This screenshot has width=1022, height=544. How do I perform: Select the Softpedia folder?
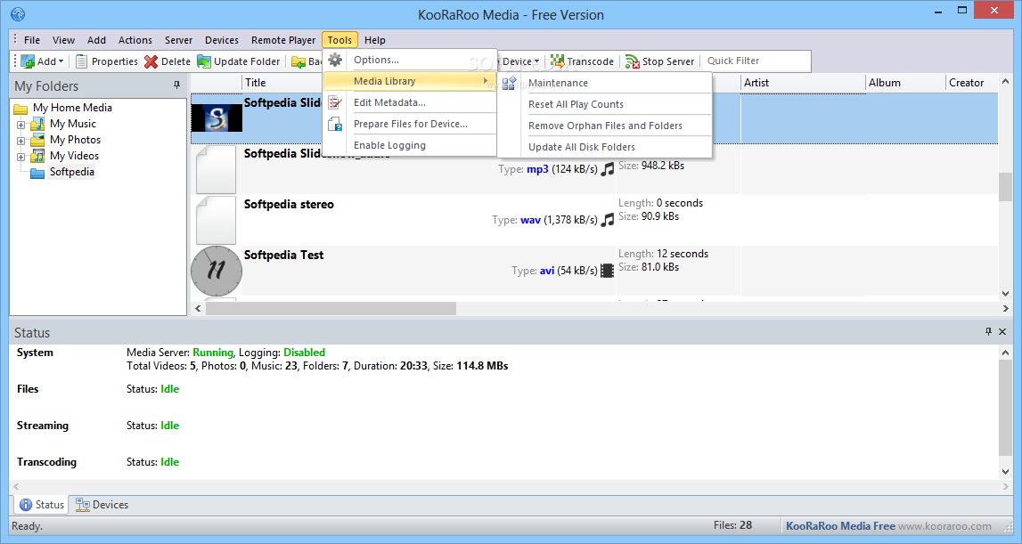tap(71, 172)
